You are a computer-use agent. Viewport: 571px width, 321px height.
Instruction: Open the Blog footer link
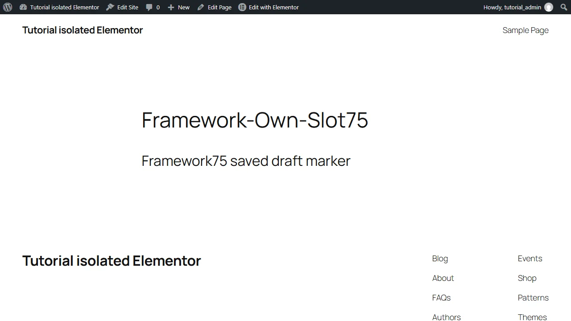[x=440, y=259]
